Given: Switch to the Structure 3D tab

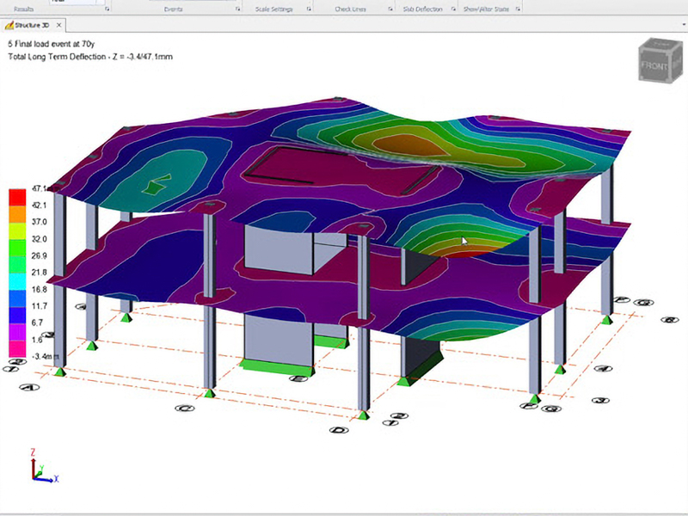Looking at the screenshot, I should [x=36, y=25].
